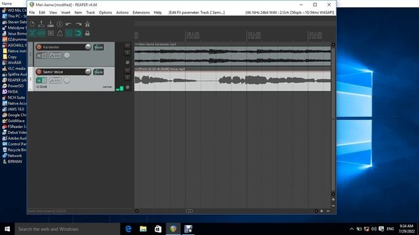Image resolution: width=419 pixels, height=235 pixels.
Task: Solo the Karaoke track
Action: (x=128, y=52)
